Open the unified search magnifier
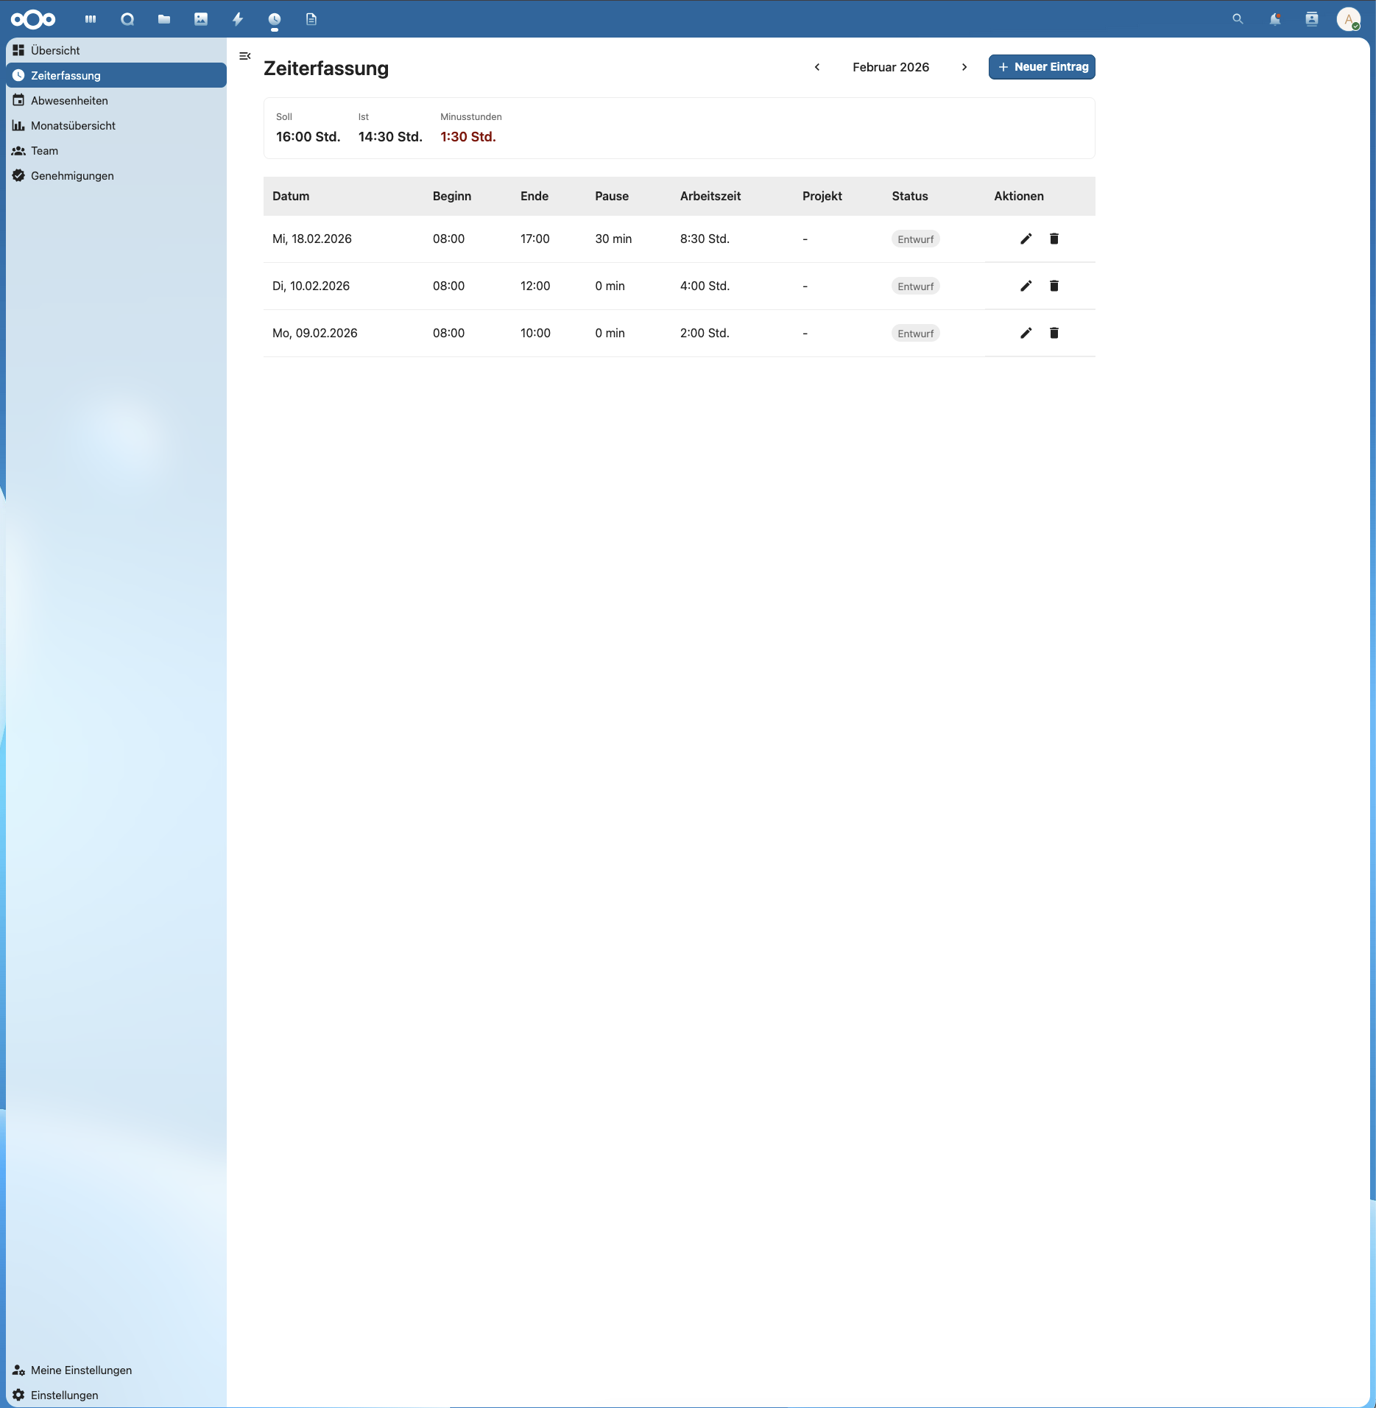Image resolution: width=1376 pixels, height=1408 pixels. pyautogui.click(x=1238, y=19)
